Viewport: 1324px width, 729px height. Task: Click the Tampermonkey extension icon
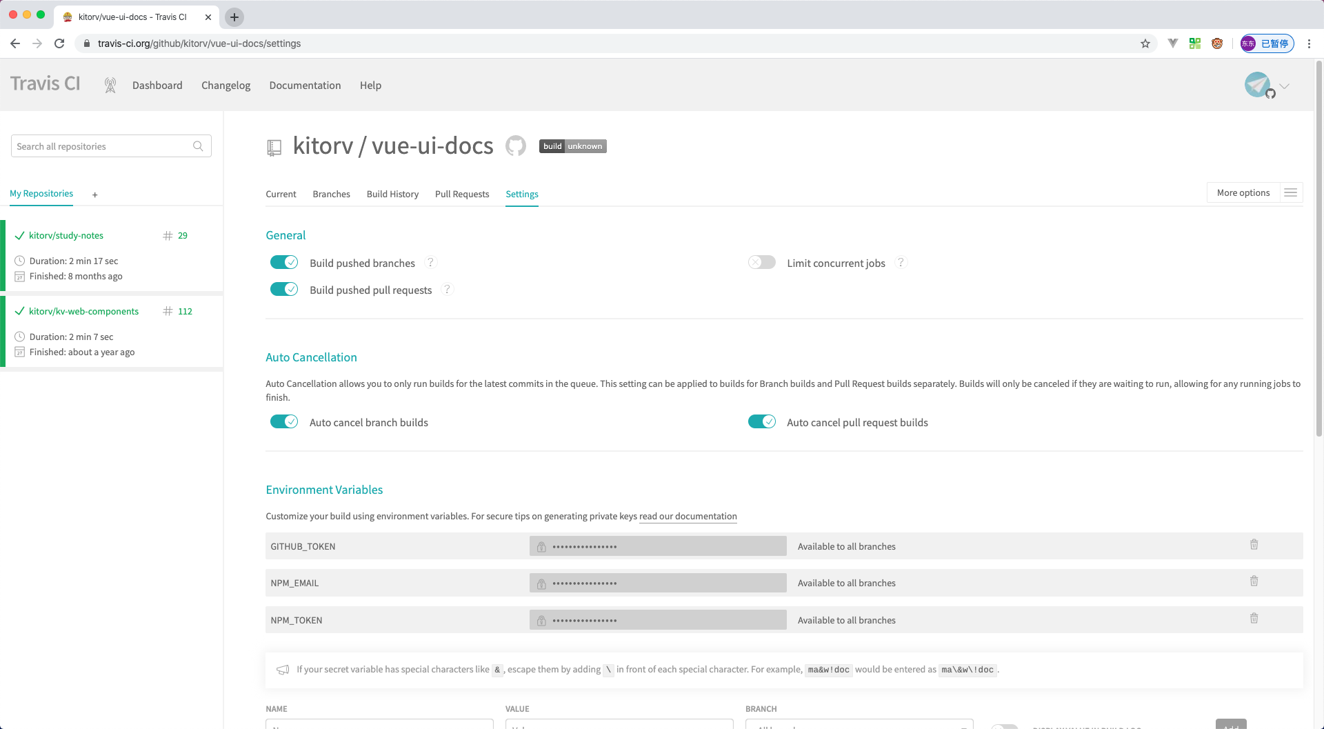[x=1217, y=43]
